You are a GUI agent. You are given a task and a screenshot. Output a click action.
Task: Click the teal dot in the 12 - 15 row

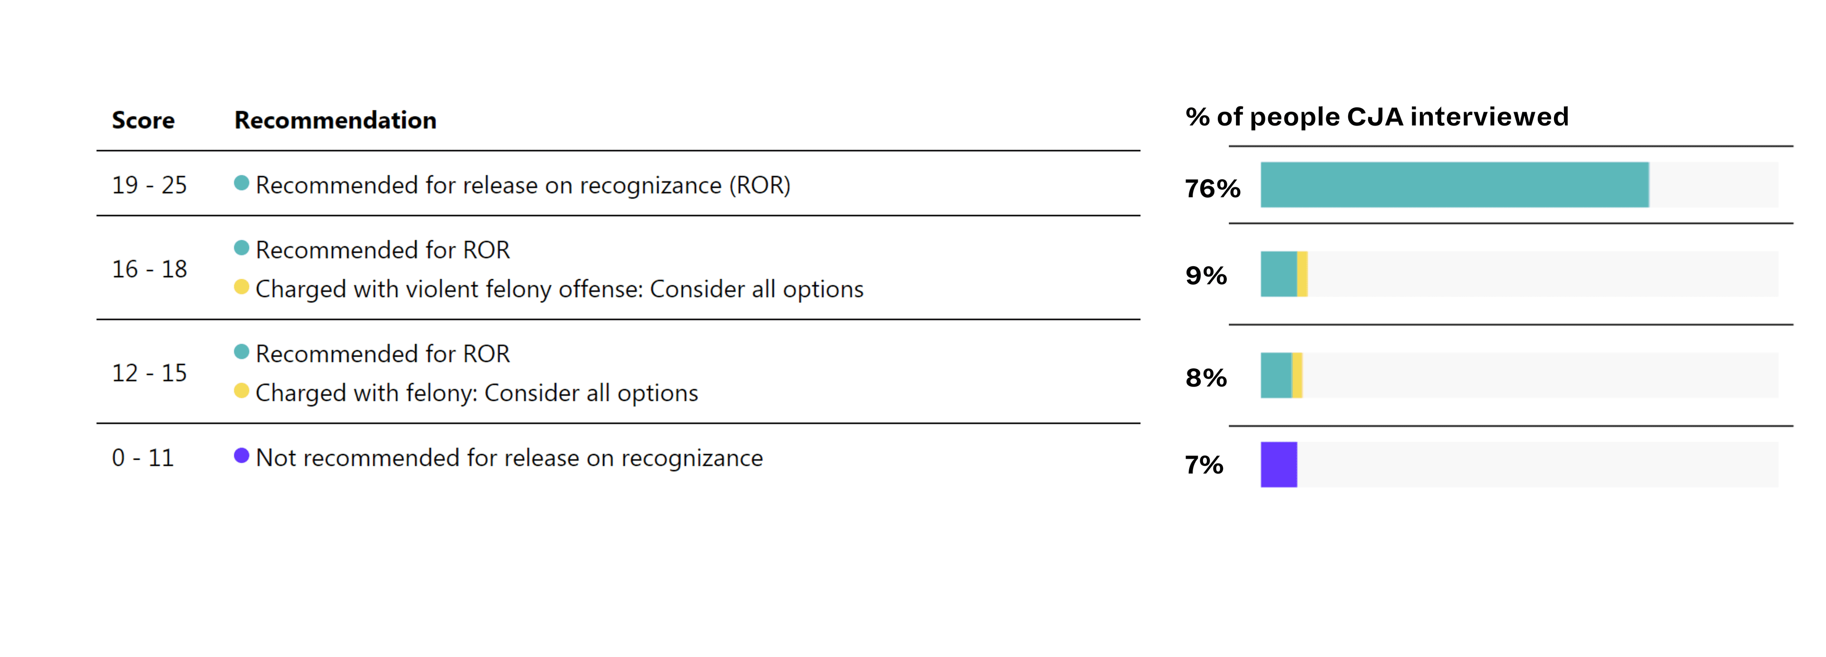click(241, 351)
